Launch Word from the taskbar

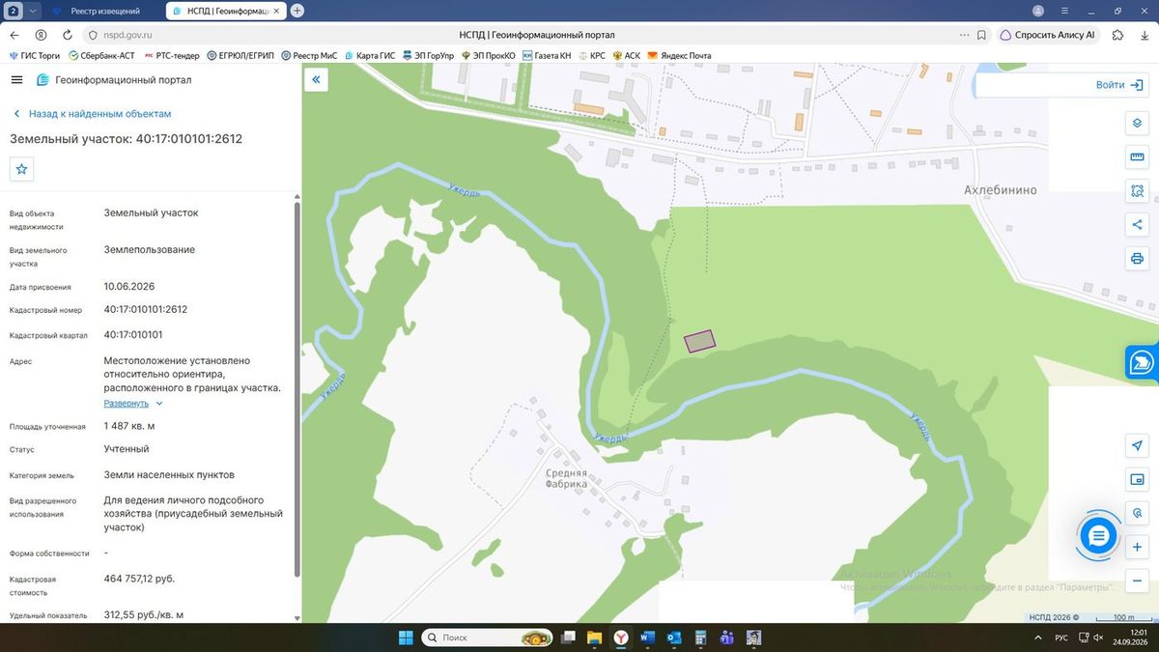647,638
